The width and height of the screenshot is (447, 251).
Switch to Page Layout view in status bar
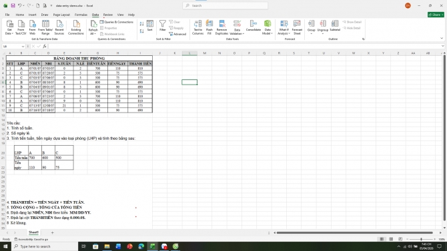coord(391,239)
